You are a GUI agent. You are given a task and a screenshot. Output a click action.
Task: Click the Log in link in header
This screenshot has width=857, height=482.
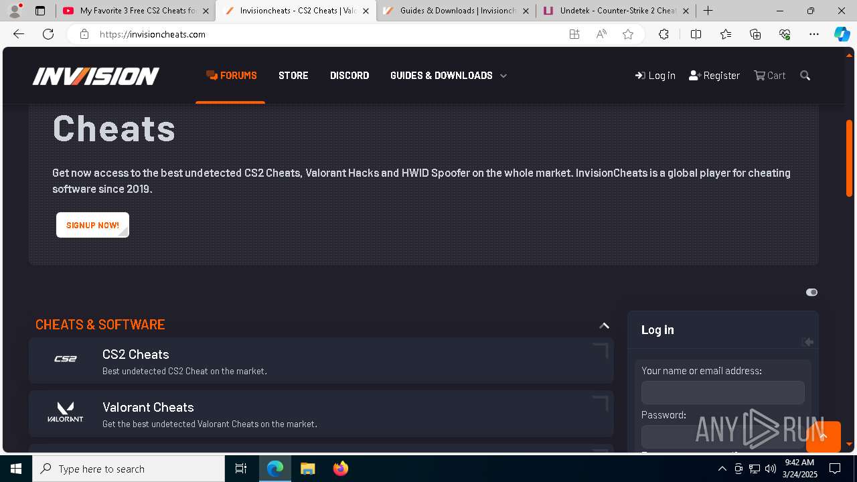pyautogui.click(x=655, y=76)
